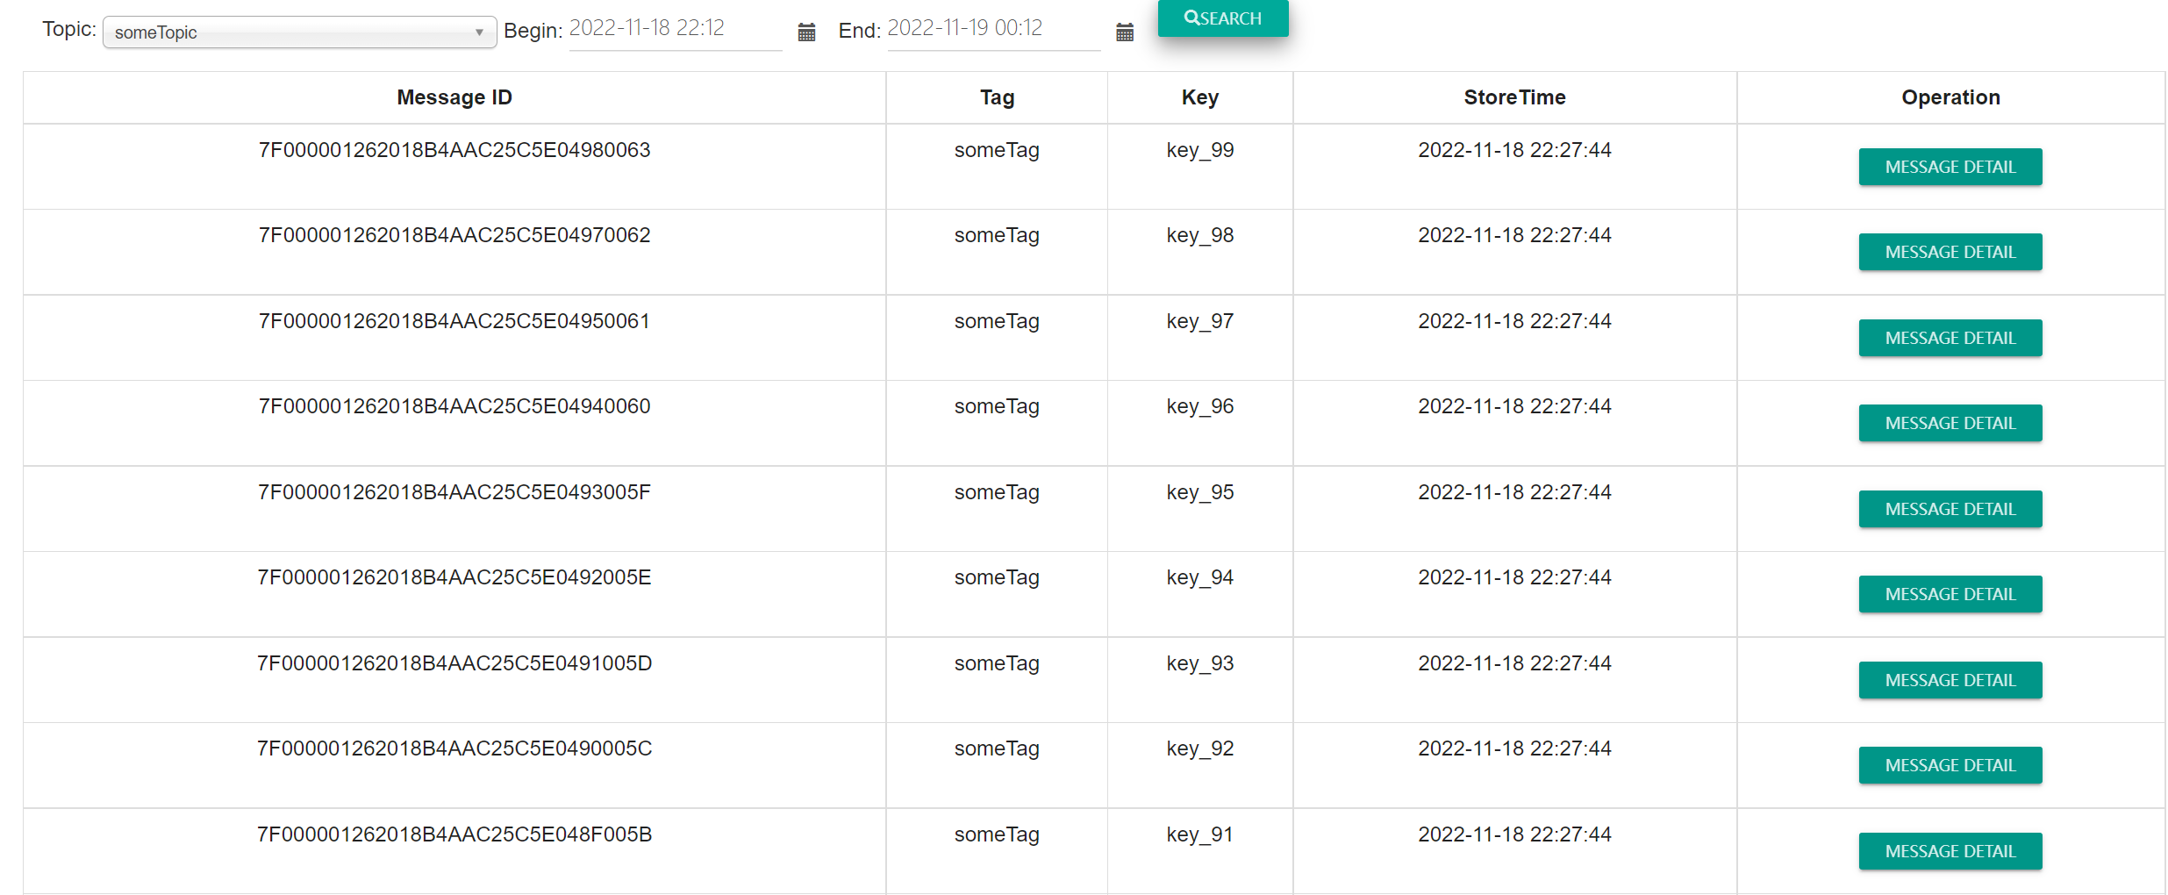Screen dimensions: 2168x895
Task: Open message detail for key_91
Action: click(1950, 851)
